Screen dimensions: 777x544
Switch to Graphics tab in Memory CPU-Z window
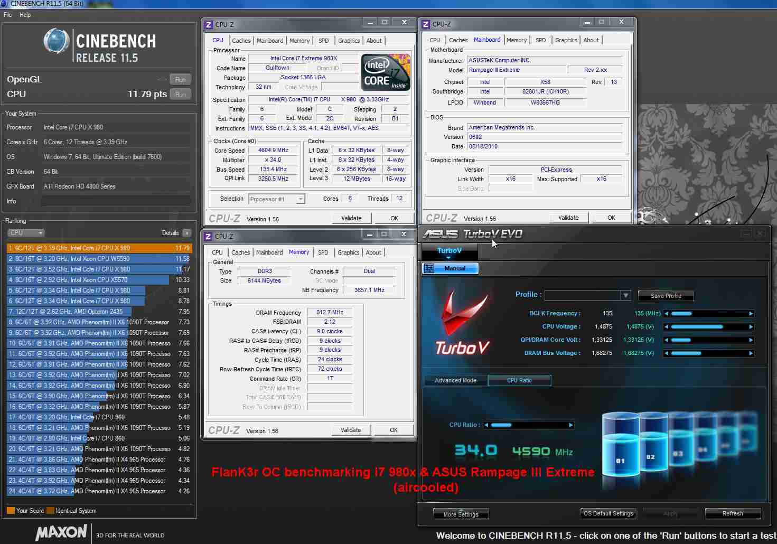(349, 252)
